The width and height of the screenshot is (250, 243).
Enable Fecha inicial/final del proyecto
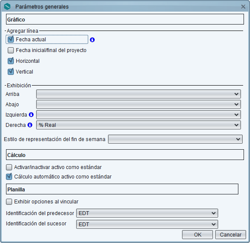click(x=11, y=50)
